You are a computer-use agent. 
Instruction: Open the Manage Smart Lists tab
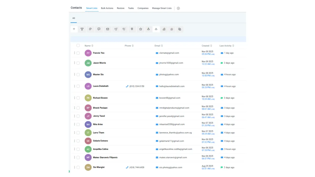162,8
